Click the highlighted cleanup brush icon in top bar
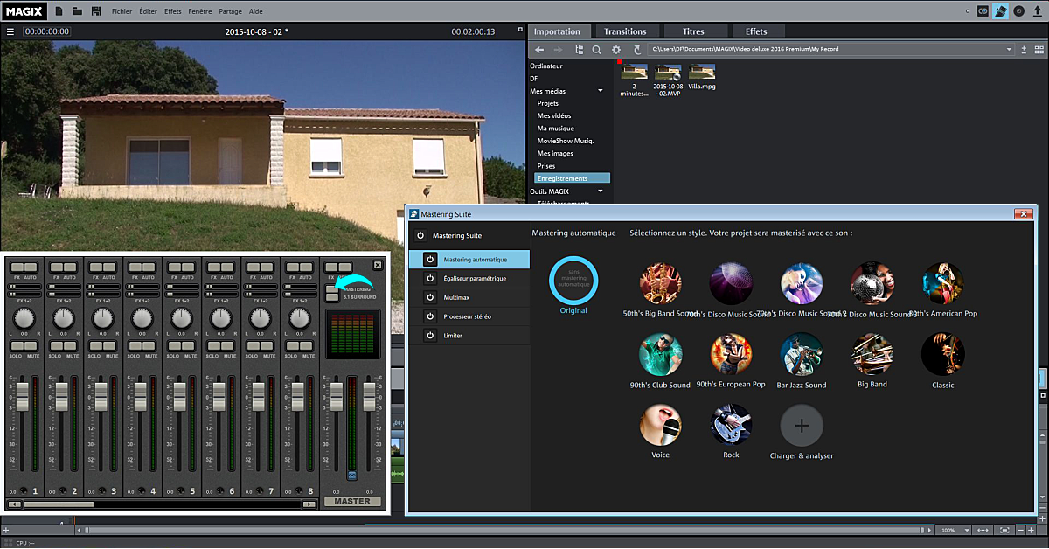The height and width of the screenshot is (549, 1049). coord(1001,11)
